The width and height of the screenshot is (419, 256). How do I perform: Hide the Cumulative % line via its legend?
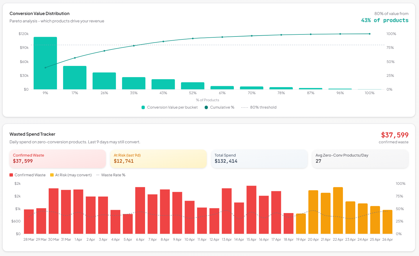coord(219,107)
